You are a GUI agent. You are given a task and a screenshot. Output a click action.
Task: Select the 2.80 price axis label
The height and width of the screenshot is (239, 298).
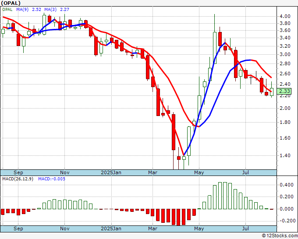click(285, 63)
